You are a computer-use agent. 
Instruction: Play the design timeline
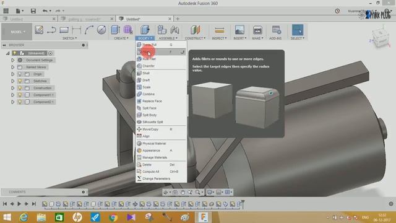[19, 204]
